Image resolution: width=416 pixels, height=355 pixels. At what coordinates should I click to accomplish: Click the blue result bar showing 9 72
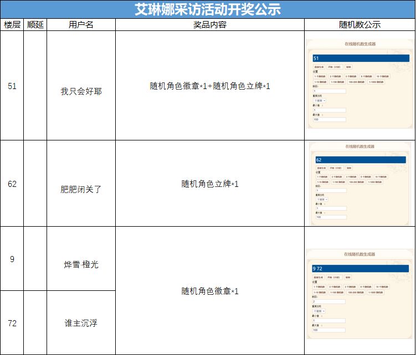click(360, 269)
